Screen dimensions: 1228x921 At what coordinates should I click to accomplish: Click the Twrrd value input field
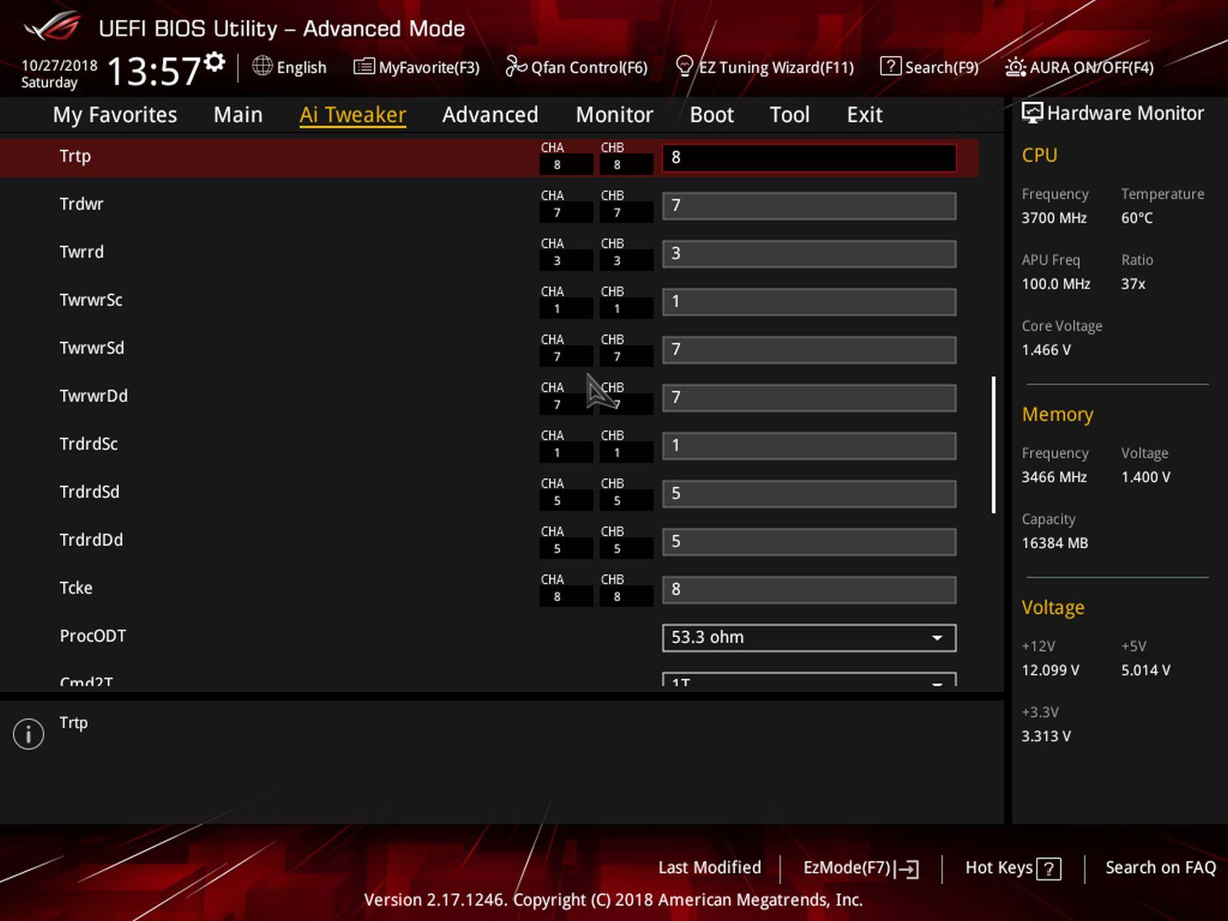tap(809, 254)
